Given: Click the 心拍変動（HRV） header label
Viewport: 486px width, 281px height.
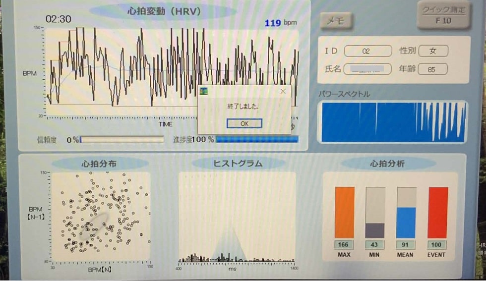Looking at the screenshot, I should click(x=164, y=11).
